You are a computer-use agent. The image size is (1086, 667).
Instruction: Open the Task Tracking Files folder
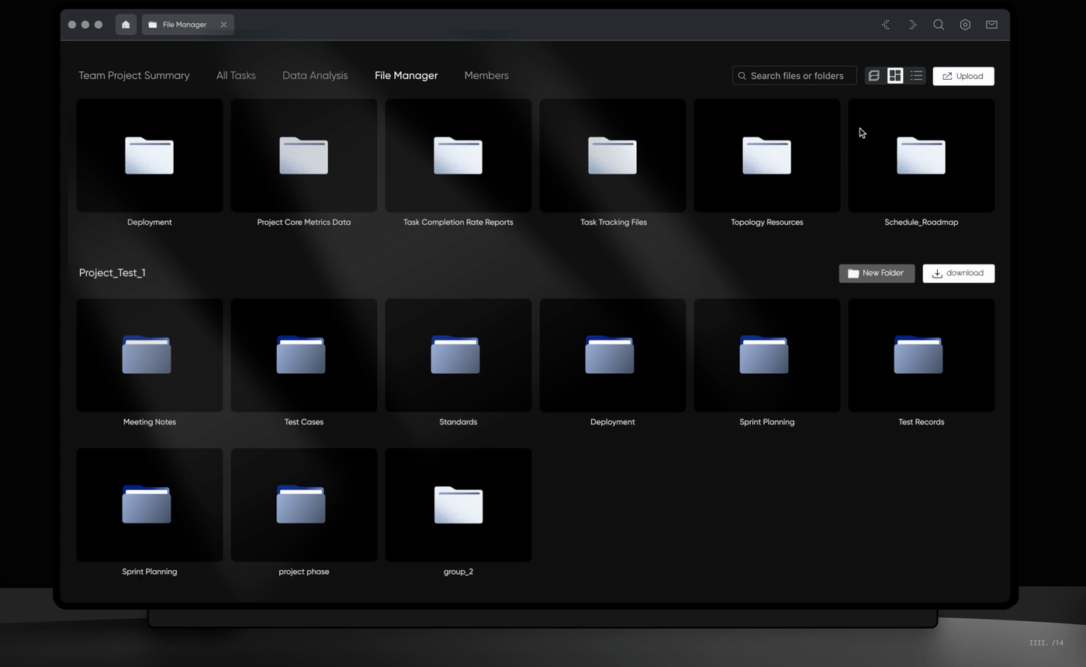pyautogui.click(x=613, y=156)
